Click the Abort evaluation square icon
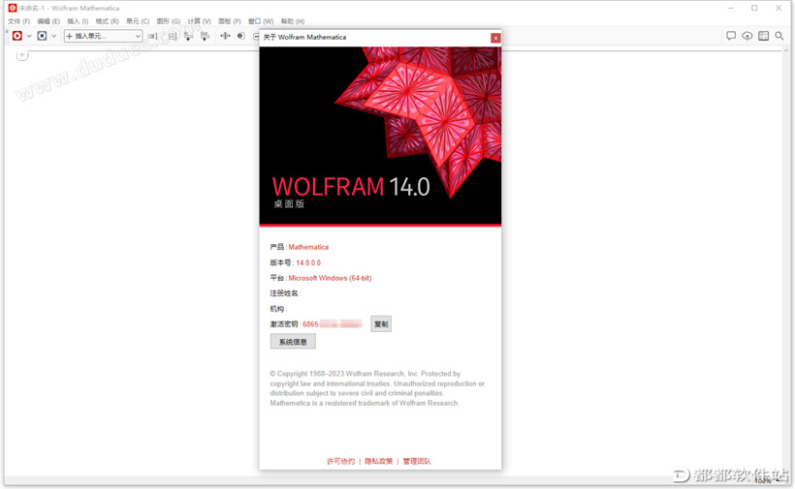Viewport: 795px width, 489px height. point(42,36)
